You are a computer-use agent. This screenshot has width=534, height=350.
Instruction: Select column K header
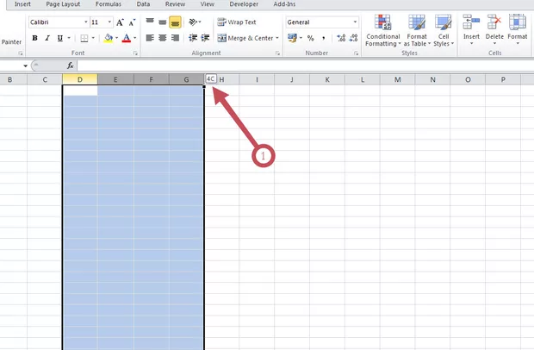pos(327,79)
